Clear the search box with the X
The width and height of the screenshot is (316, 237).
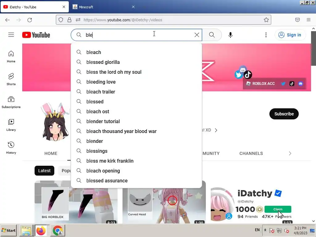197,35
